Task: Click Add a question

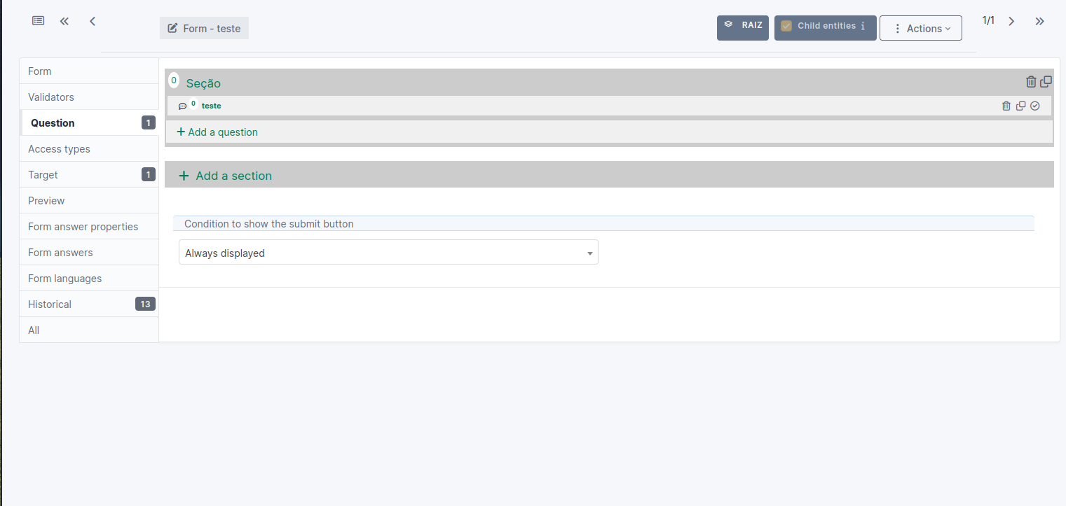Action: (217, 132)
